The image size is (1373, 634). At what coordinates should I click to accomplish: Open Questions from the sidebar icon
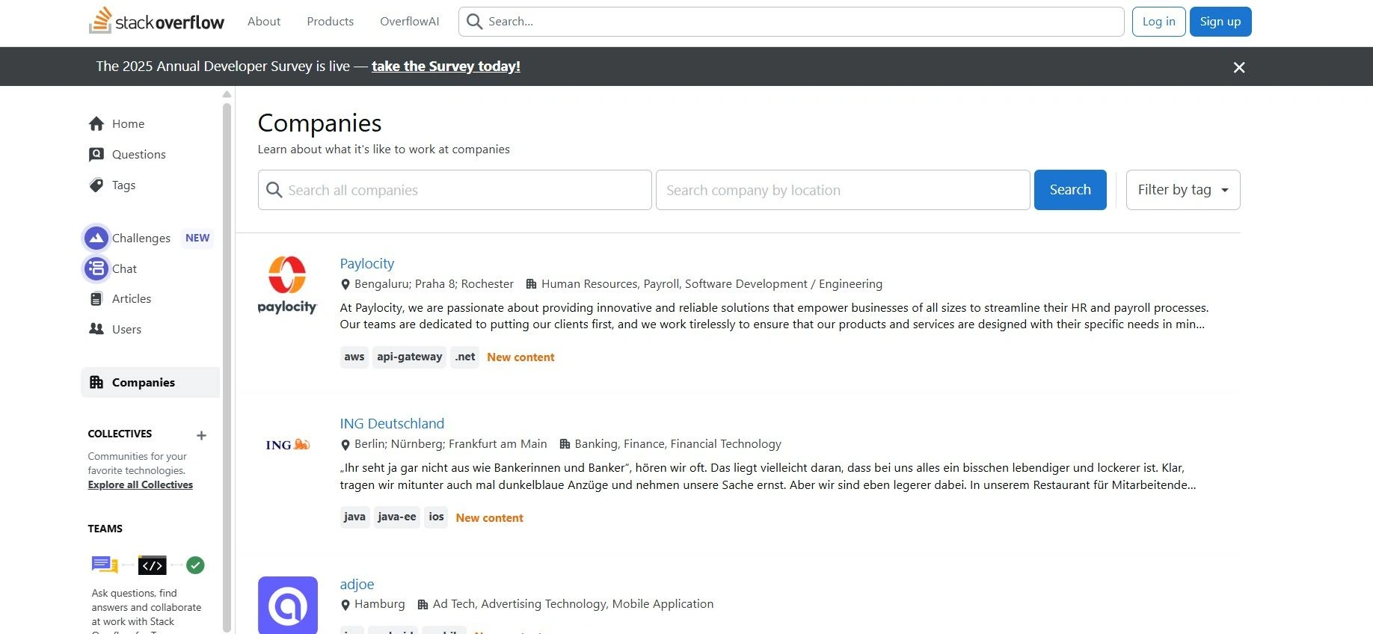click(x=96, y=154)
